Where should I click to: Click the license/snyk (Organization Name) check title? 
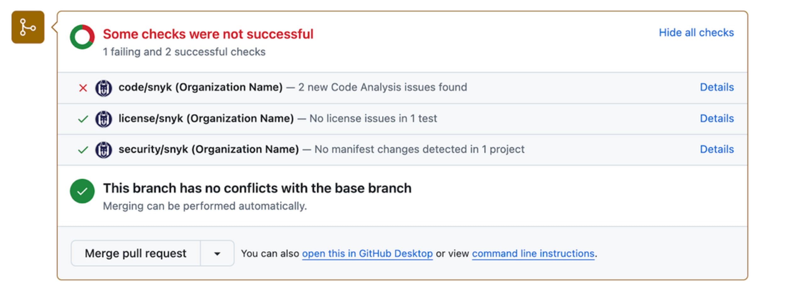pos(206,119)
